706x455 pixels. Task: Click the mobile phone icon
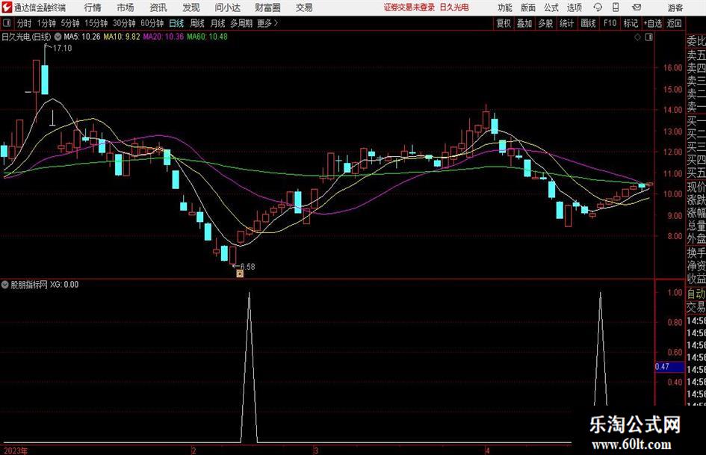click(616, 7)
